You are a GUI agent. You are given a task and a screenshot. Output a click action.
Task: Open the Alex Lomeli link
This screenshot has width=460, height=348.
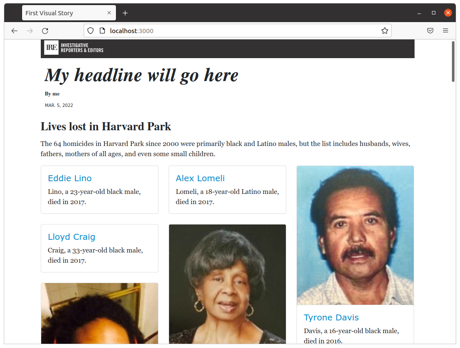[x=200, y=178]
